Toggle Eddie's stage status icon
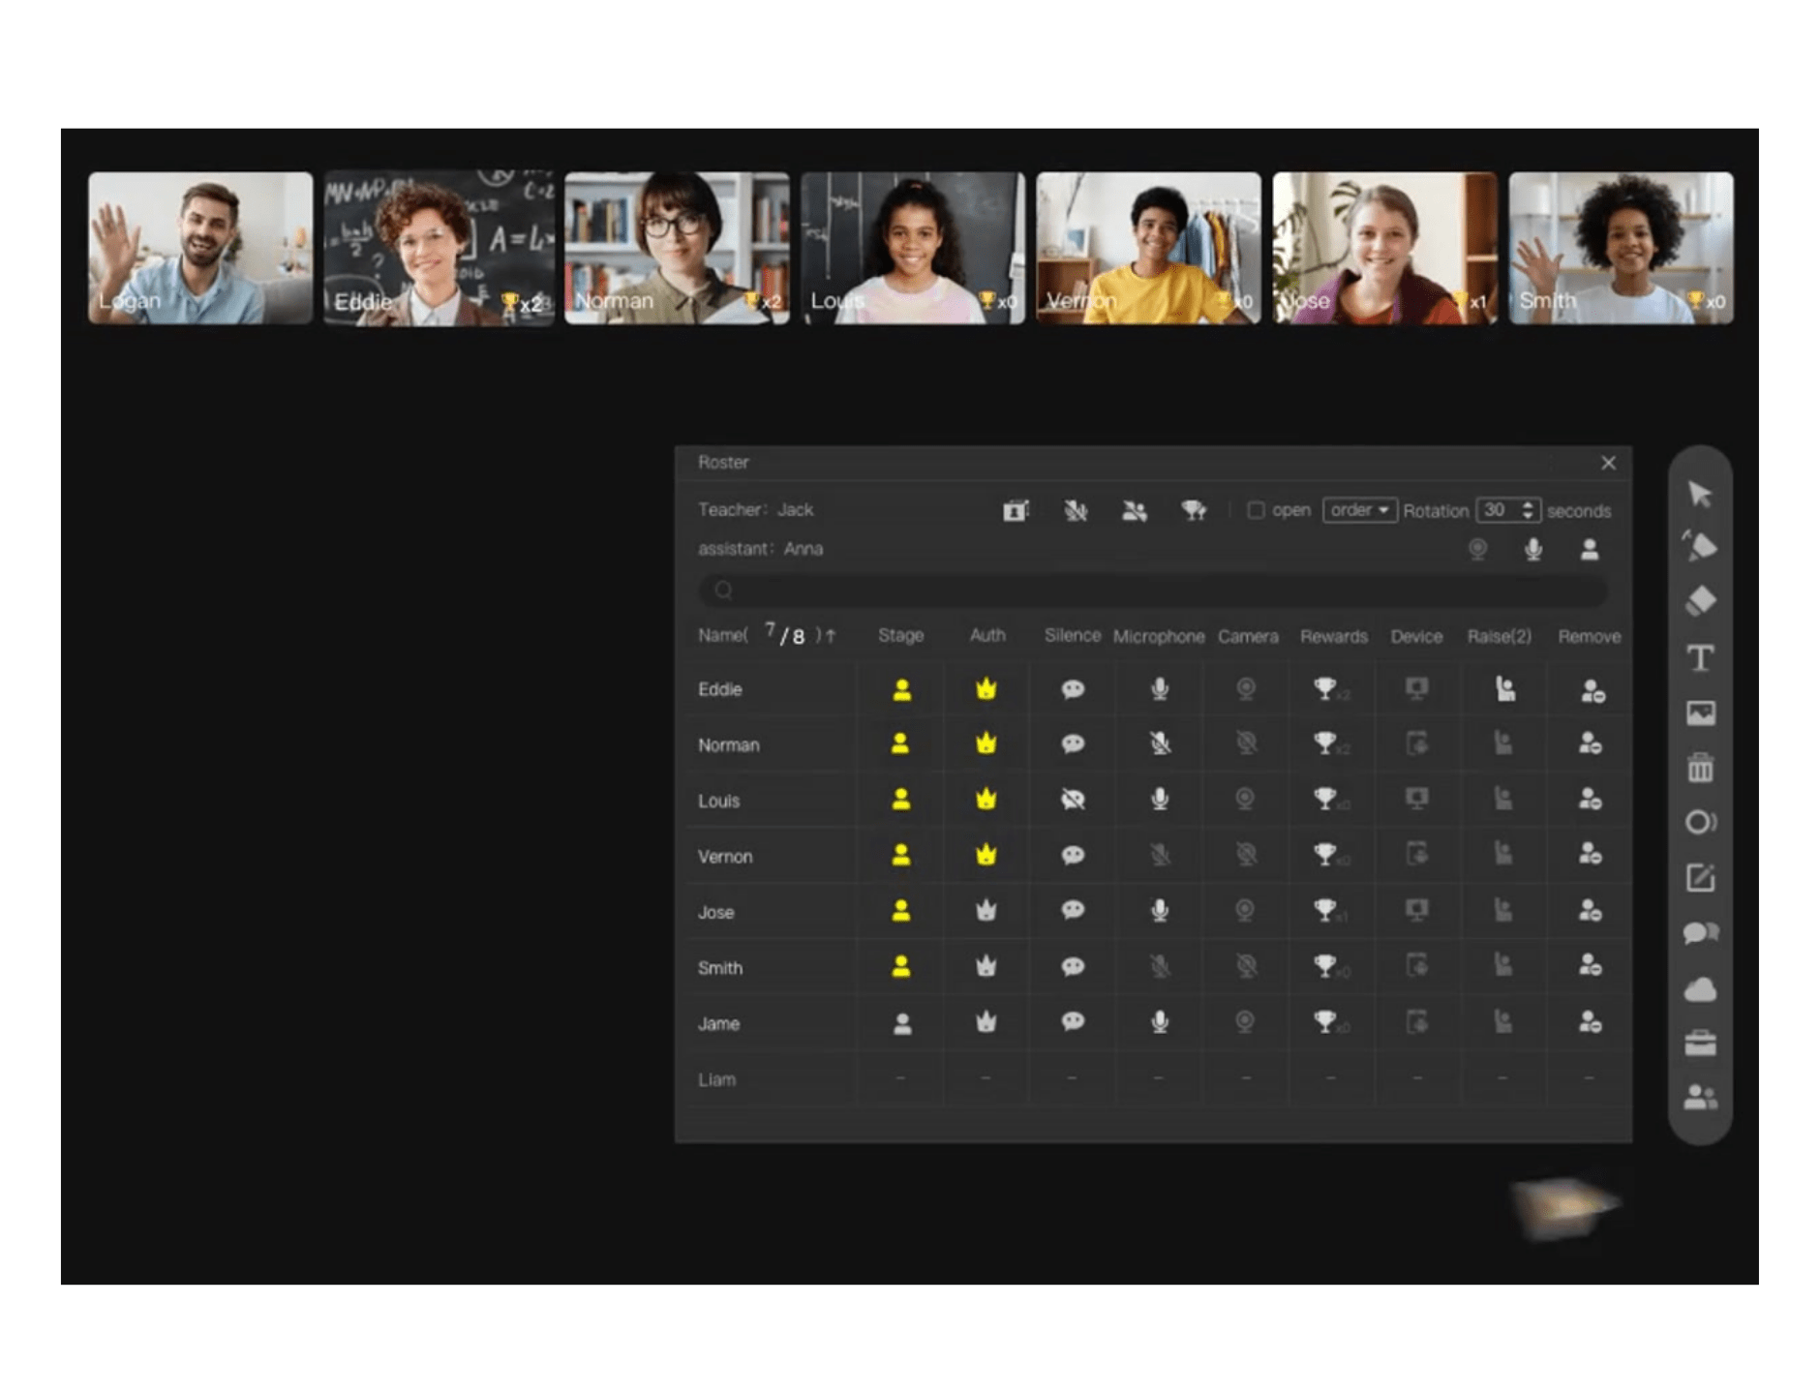The height and width of the screenshot is (1394, 1820). coord(901,689)
